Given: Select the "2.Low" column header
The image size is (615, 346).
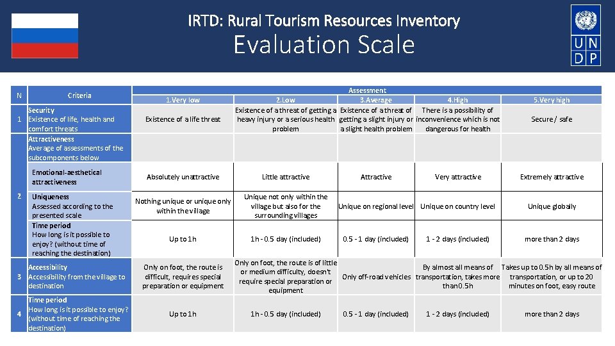Looking at the screenshot, I should [286, 100].
